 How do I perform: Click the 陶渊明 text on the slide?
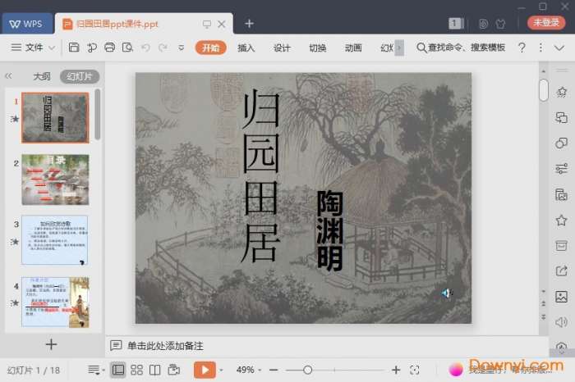(329, 230)
